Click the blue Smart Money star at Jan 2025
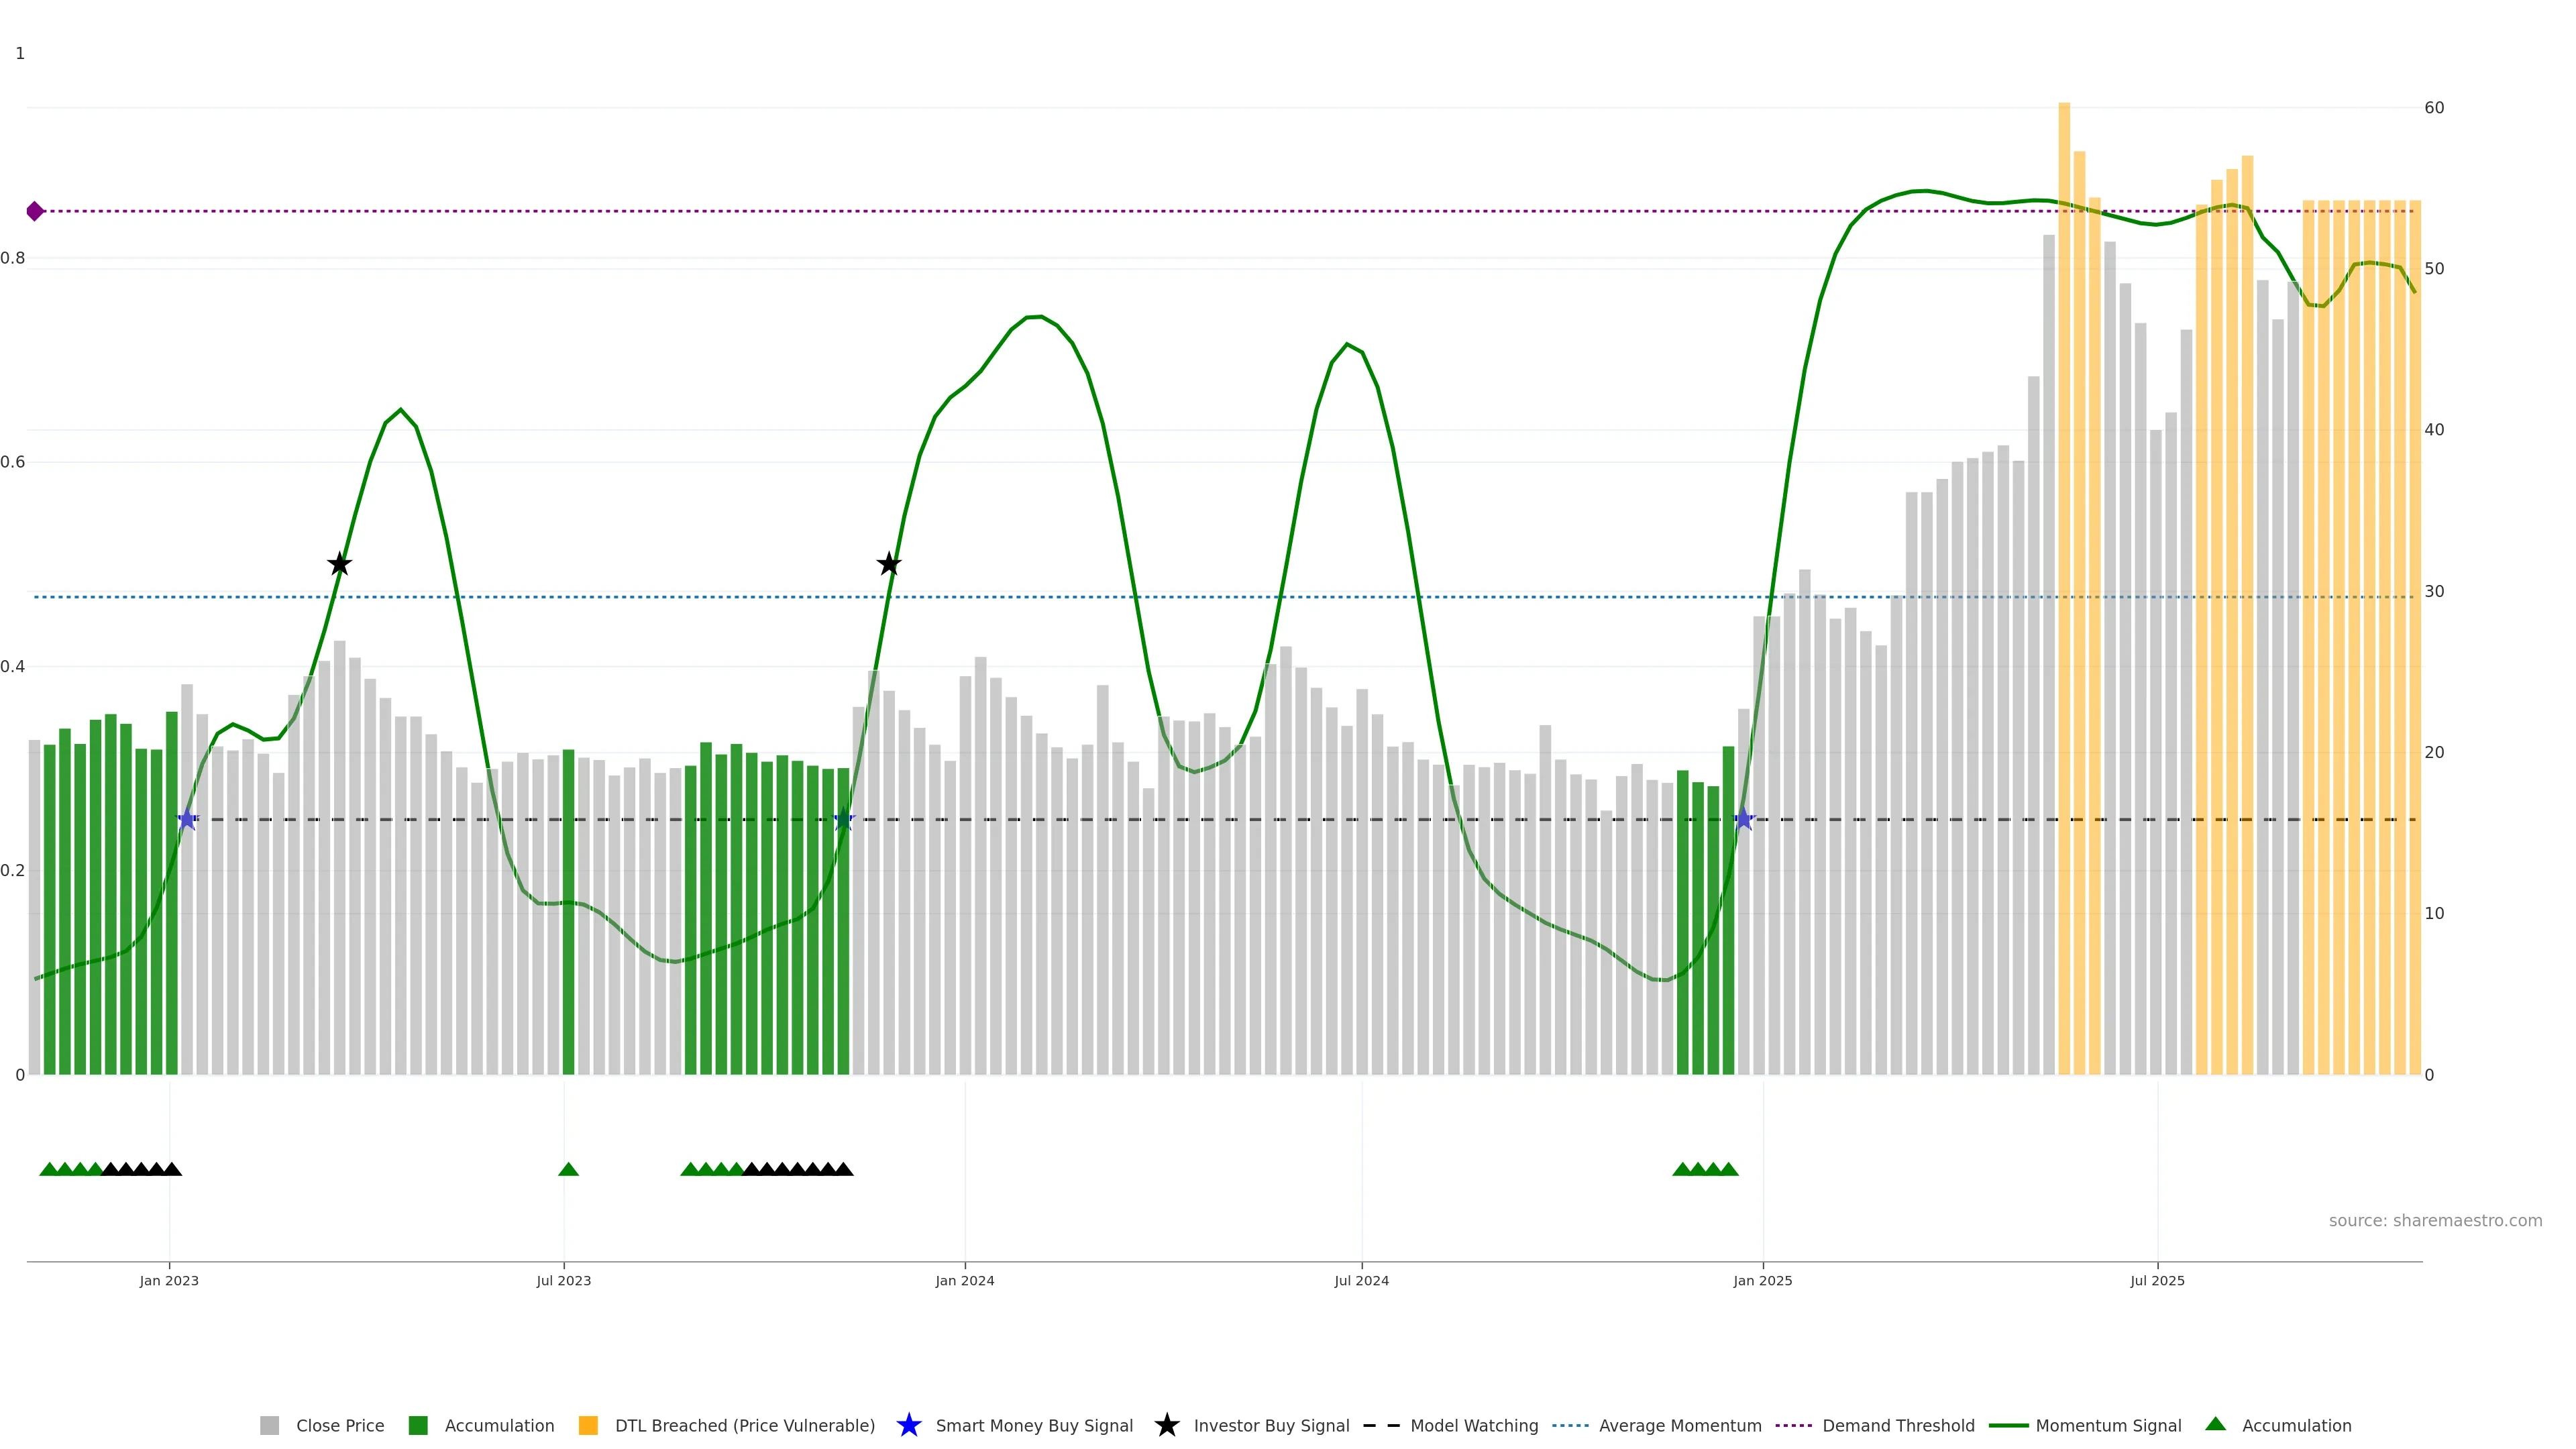The height and width of the screenshot is (1449, 2576). 1744,819
